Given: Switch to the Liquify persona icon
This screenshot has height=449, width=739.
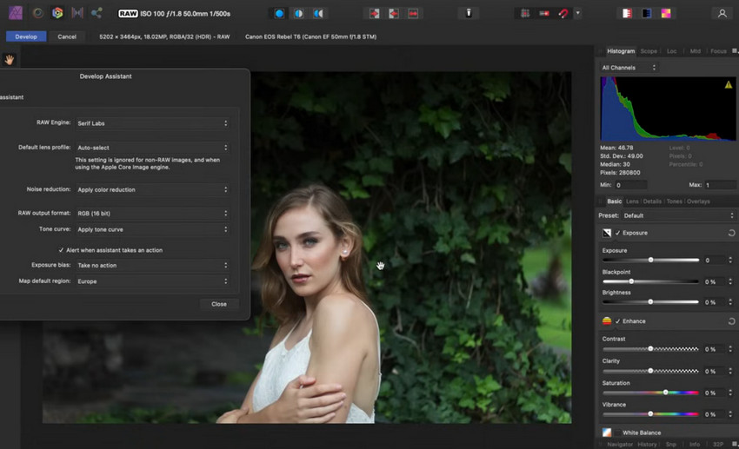Looking at the screenshot, I should pyautogui.click(x=37, y=13).
